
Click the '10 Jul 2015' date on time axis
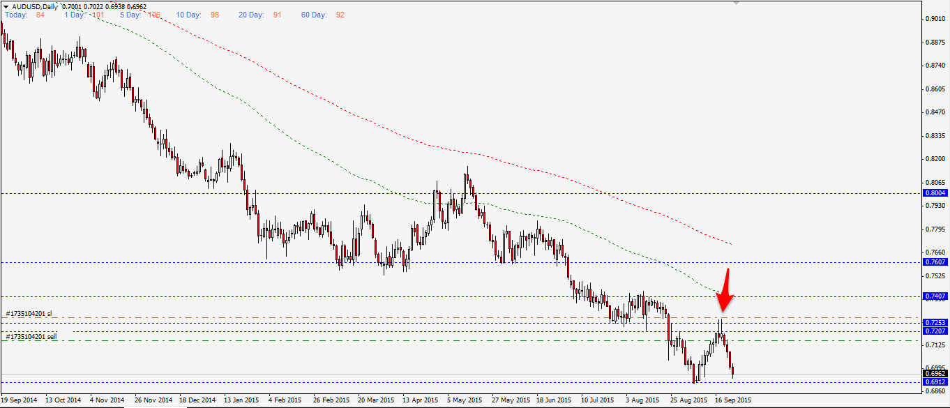tap(599, 401)
